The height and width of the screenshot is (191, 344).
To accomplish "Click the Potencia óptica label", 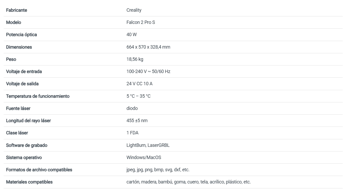I will pyautogui.click(x=22, y=35).
